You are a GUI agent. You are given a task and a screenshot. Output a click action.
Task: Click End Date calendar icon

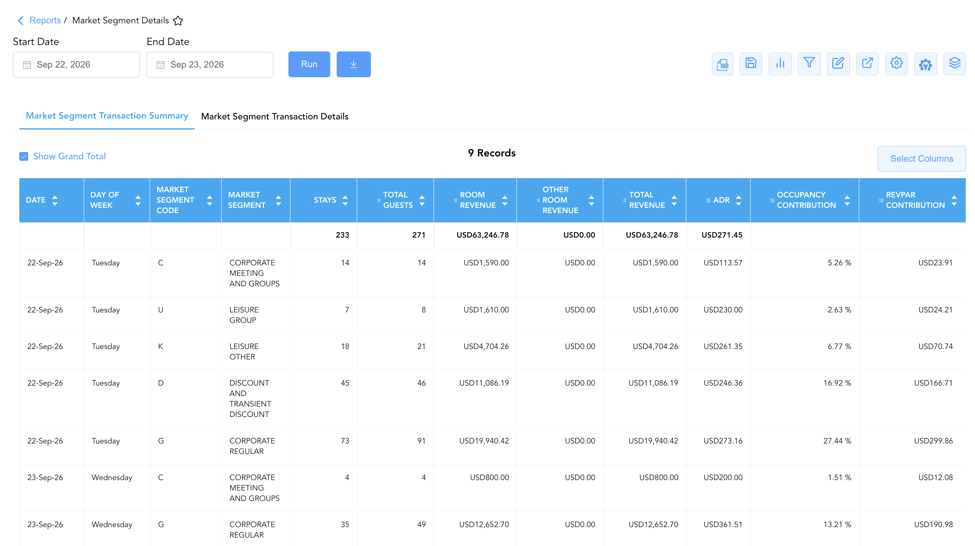[160, 65]
